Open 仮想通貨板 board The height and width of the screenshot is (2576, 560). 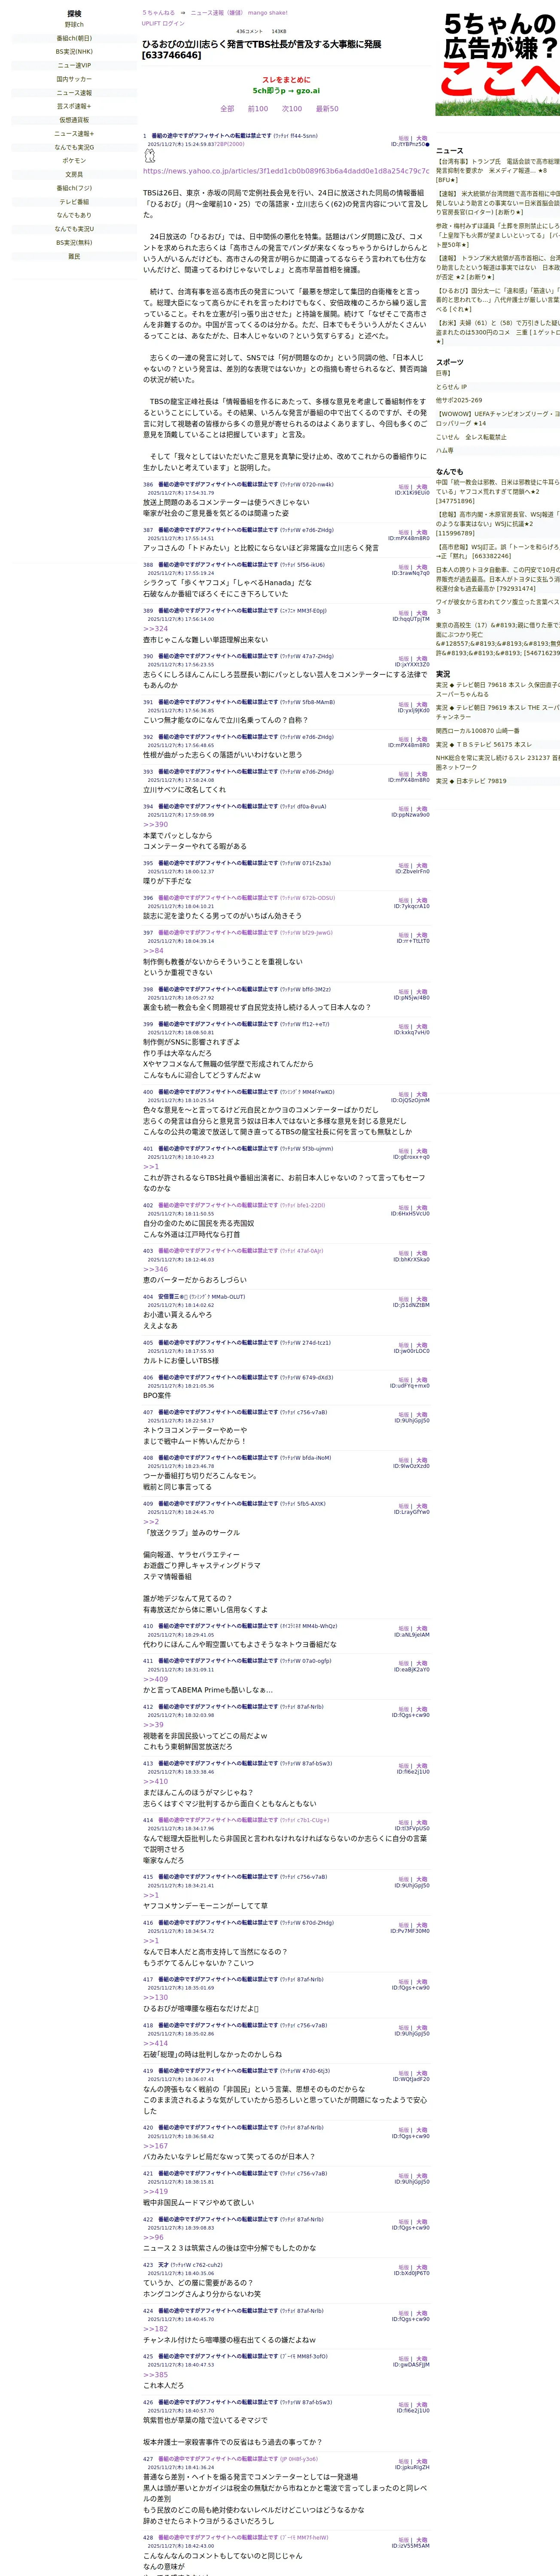[x=74, y=120]
